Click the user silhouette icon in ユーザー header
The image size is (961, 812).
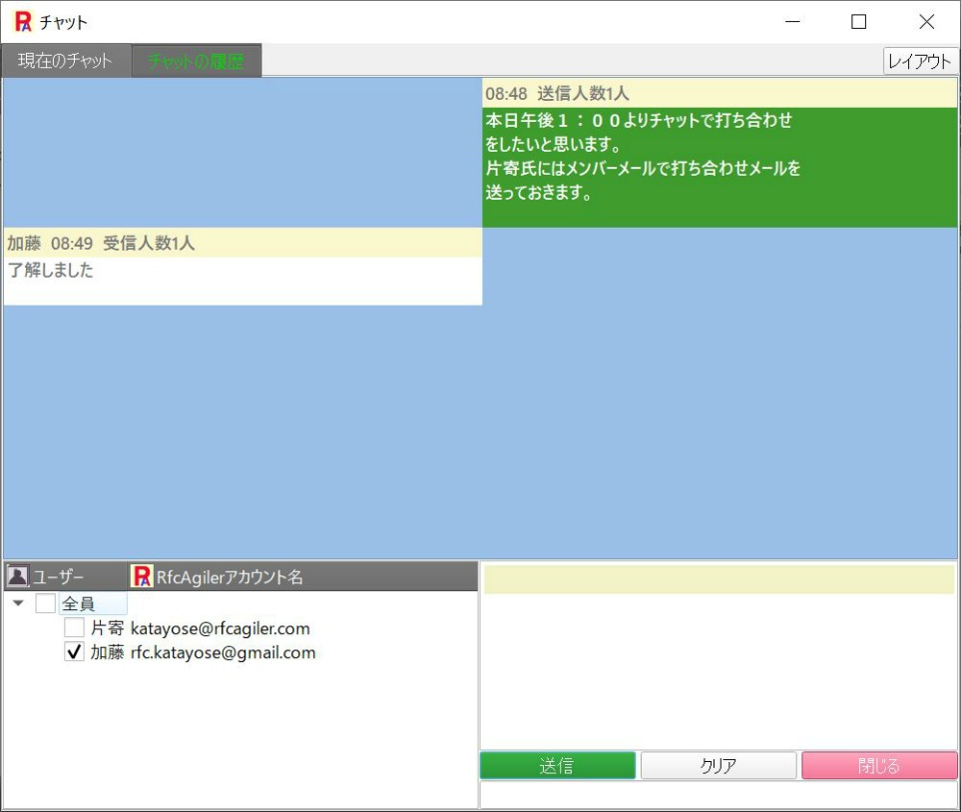(x=17, y=576)
